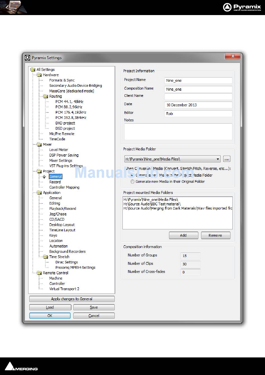Click the All Settings folder icon

coord(33,70)
